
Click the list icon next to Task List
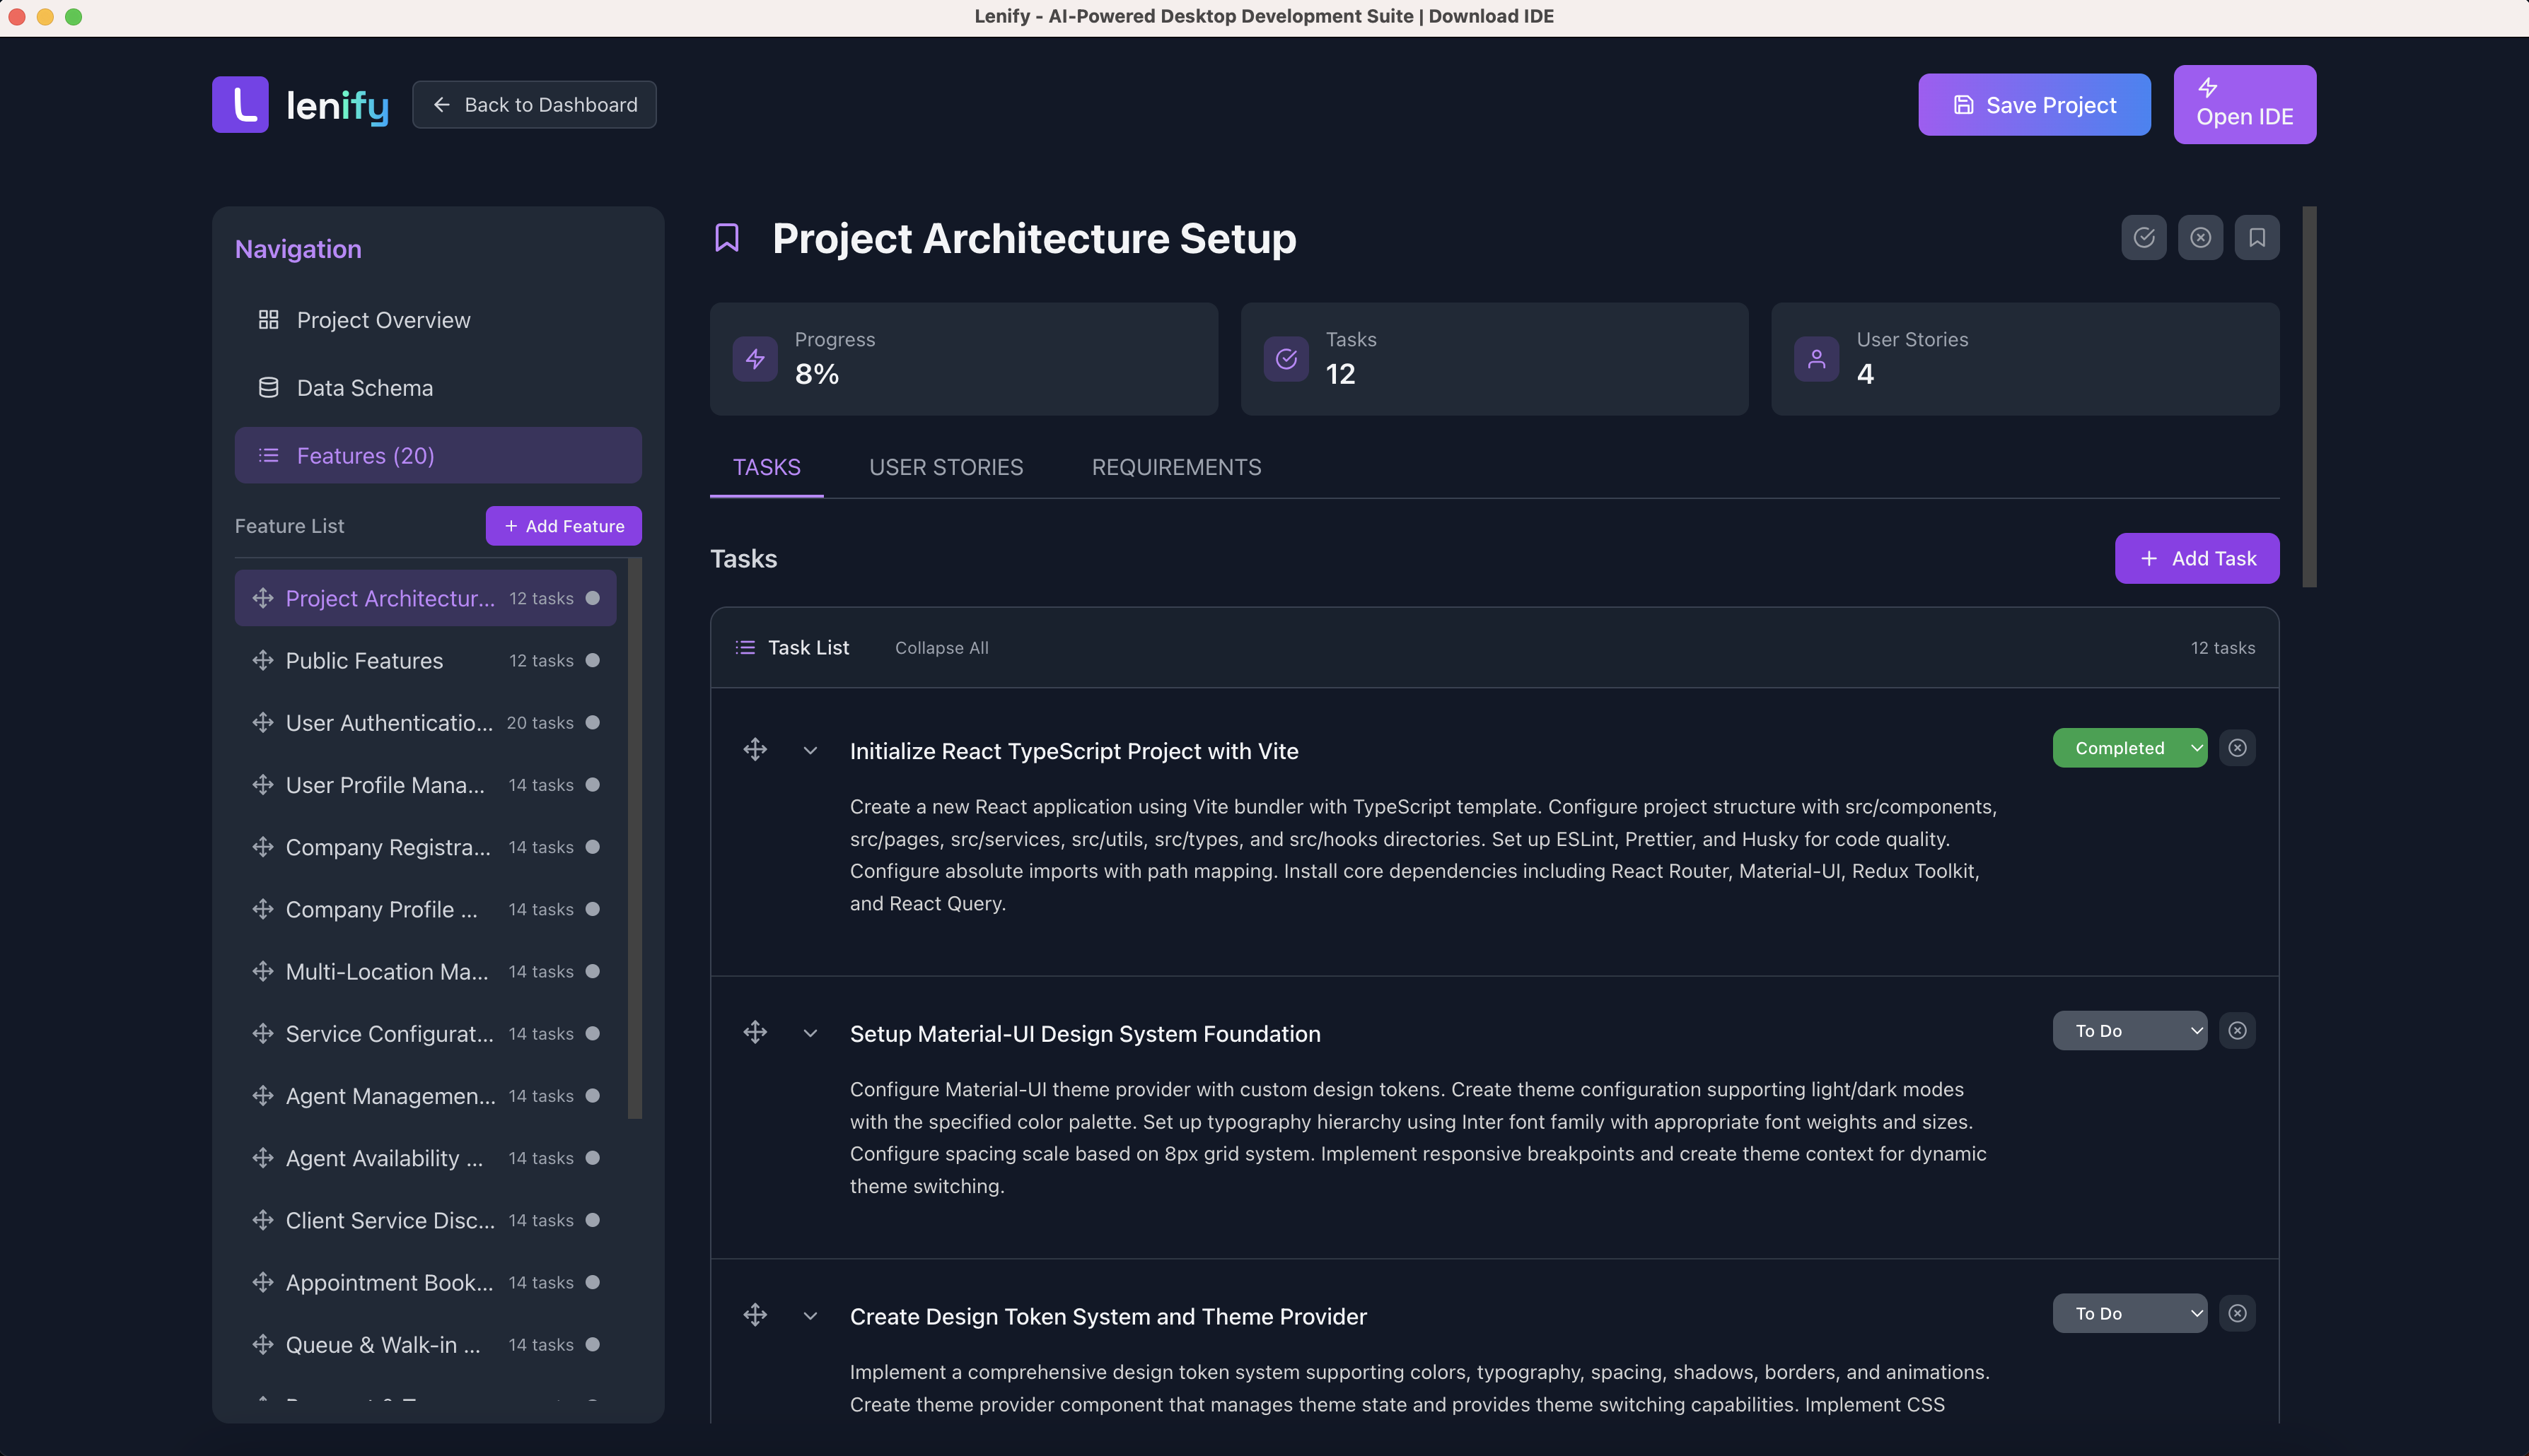745,647
